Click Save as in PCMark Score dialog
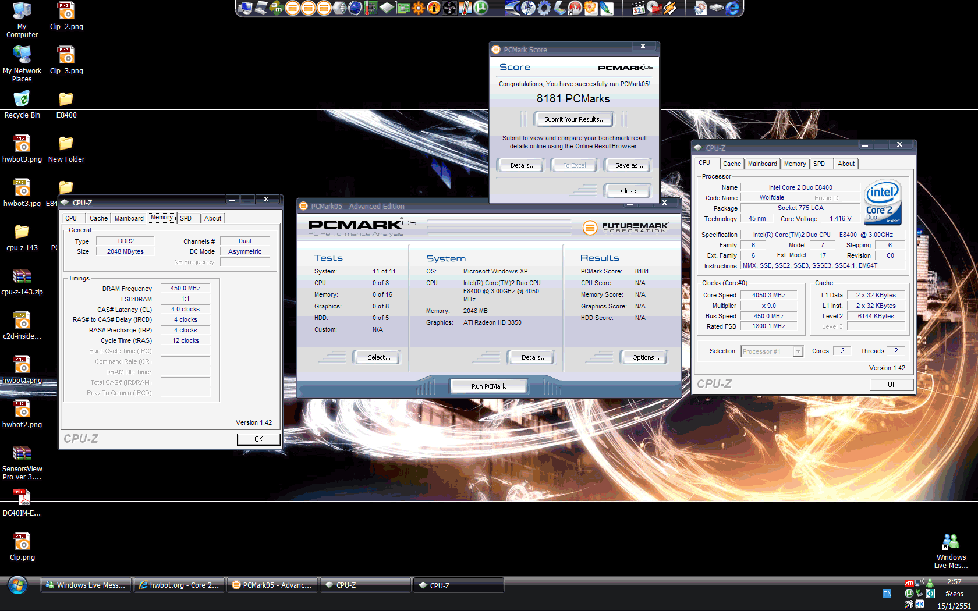Viewport: 978px width, 611px height. pyautogui.click(x=629, y=165)
